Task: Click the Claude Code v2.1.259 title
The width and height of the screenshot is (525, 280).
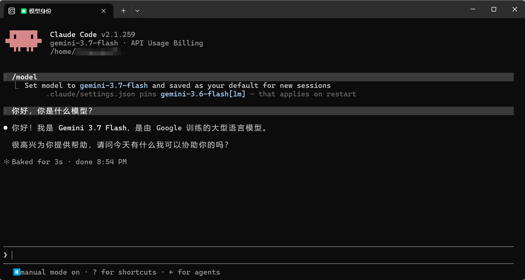Action: tap(93, 35)
